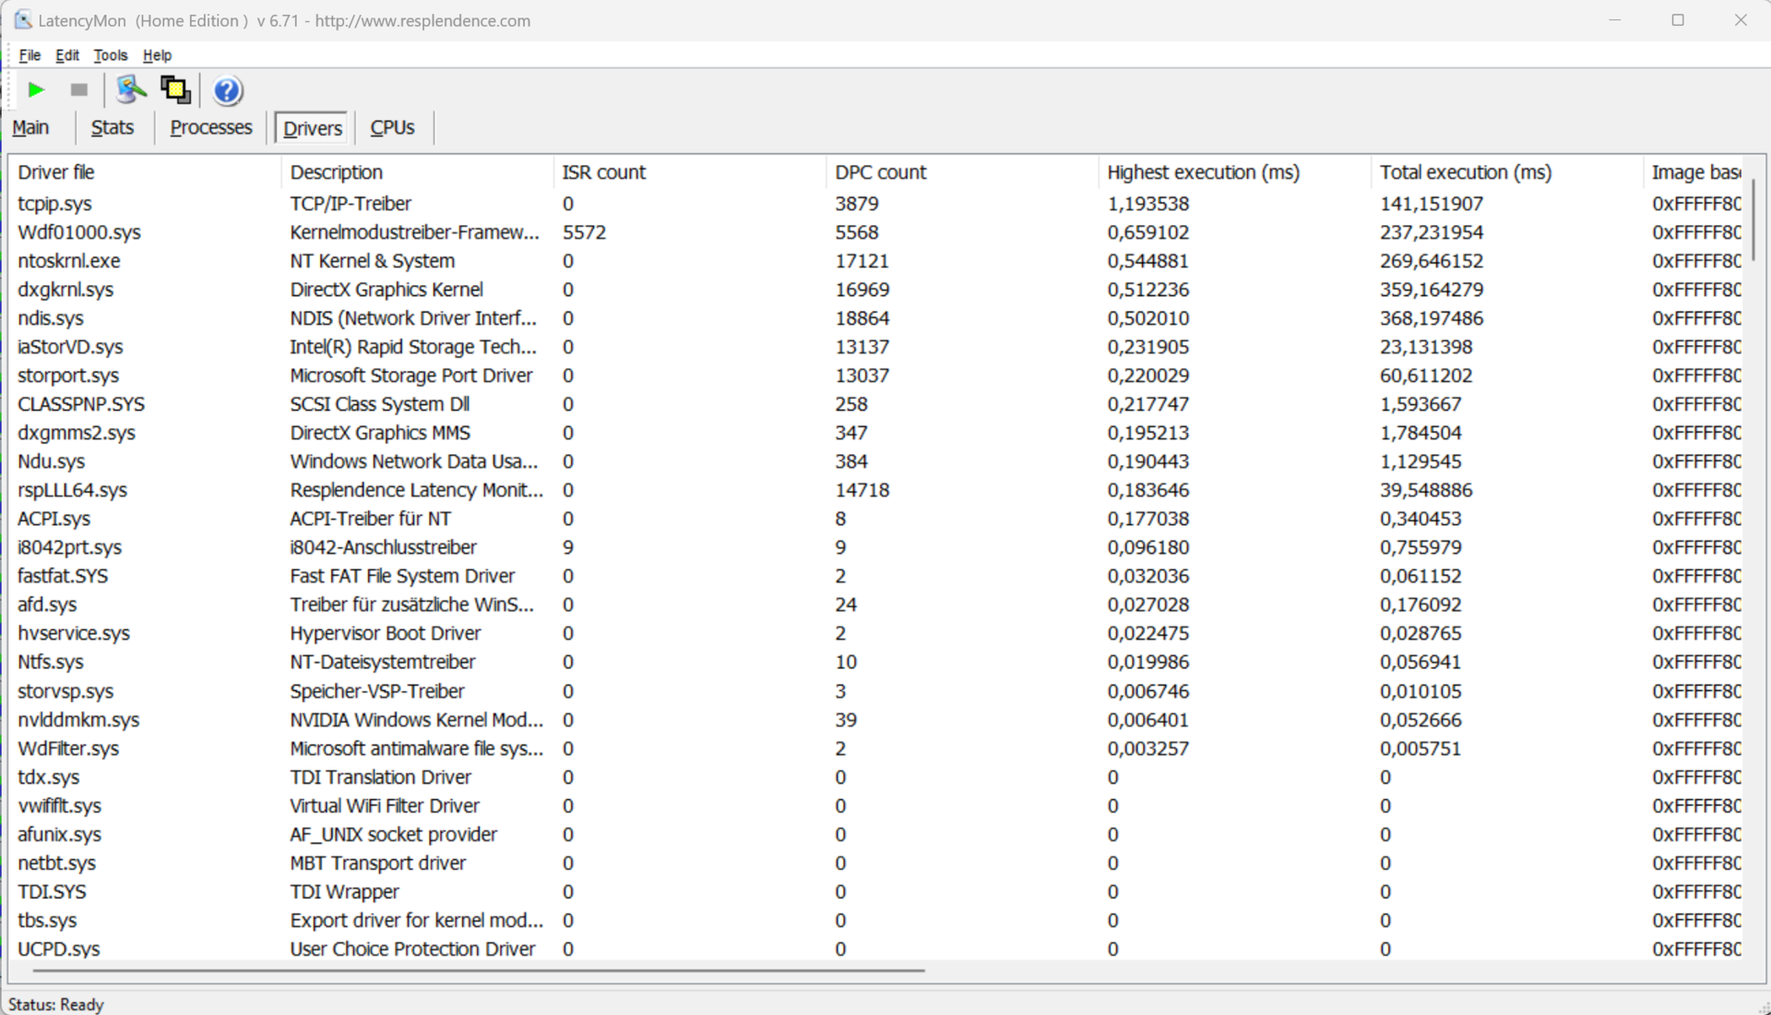Click the yellow overlapping windows toolbar icon
Image resolution: width=1771 pixels, height=1015 pixels.
175,90
